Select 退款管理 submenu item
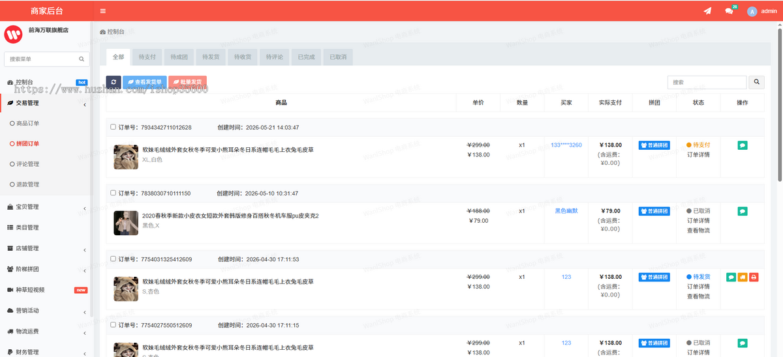The height and width of the screenshot is (357, 783). click(x=27, y=184)
